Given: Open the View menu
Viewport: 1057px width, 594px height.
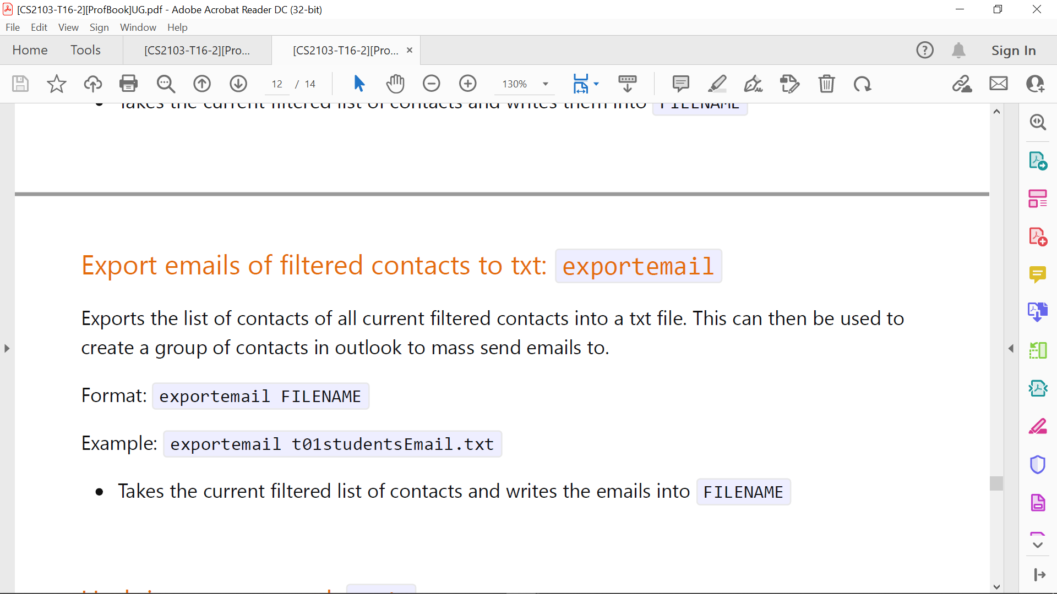Looking at the screenshot, I should click(68, 27).
